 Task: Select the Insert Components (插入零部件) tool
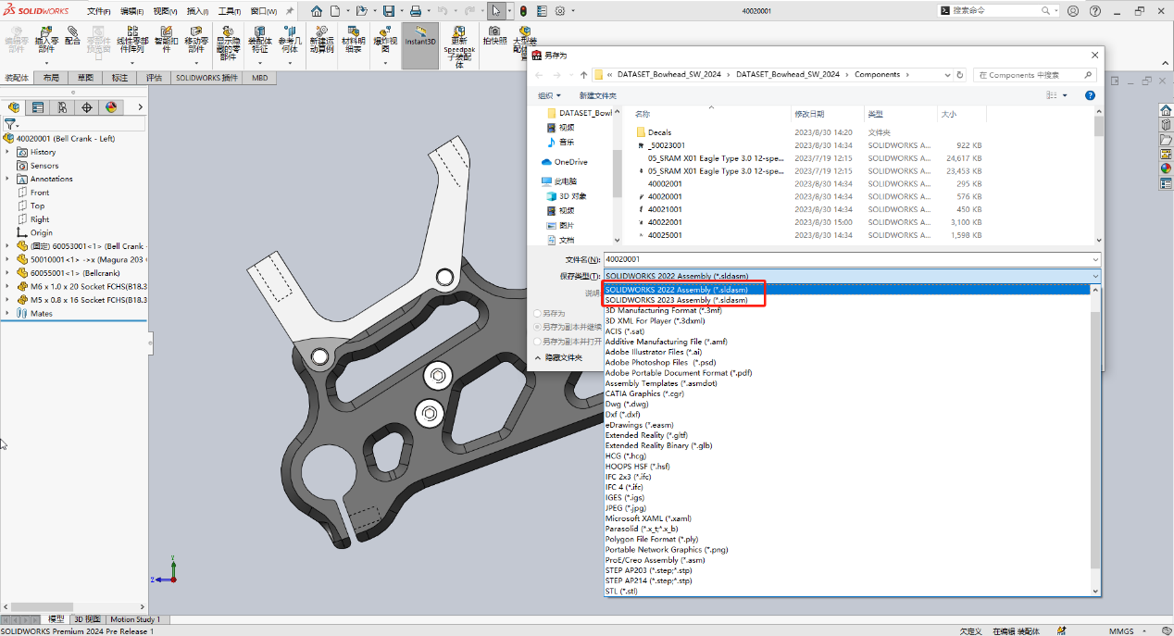click(x=45, y=39)
